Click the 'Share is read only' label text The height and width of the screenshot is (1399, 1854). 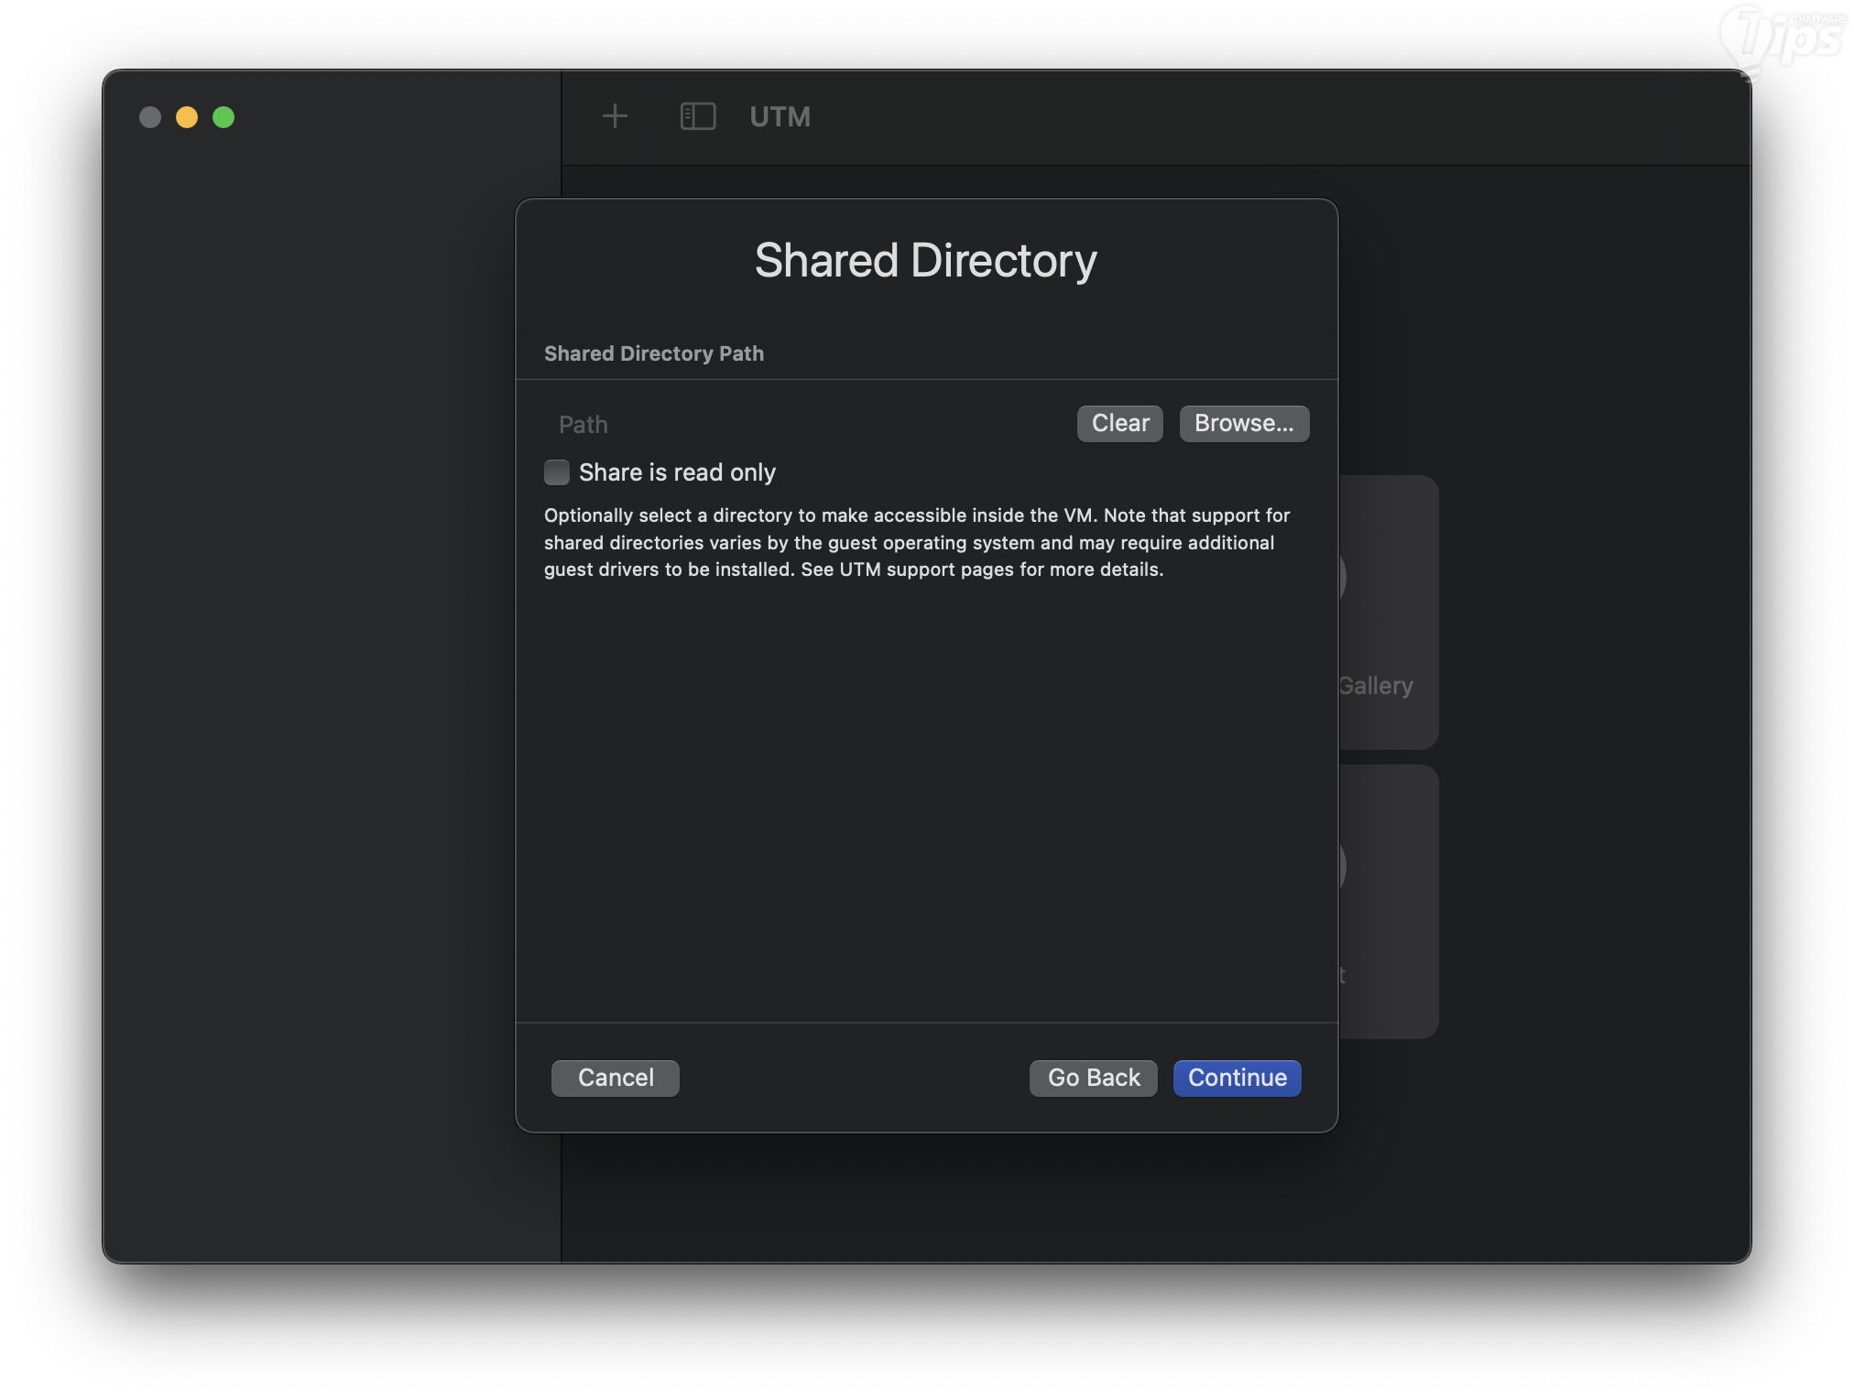[677, 472]
